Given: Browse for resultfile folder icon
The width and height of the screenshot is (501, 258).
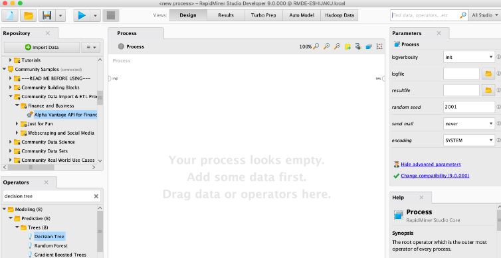Looking at the screenshot, I should (x=488, y=90).
